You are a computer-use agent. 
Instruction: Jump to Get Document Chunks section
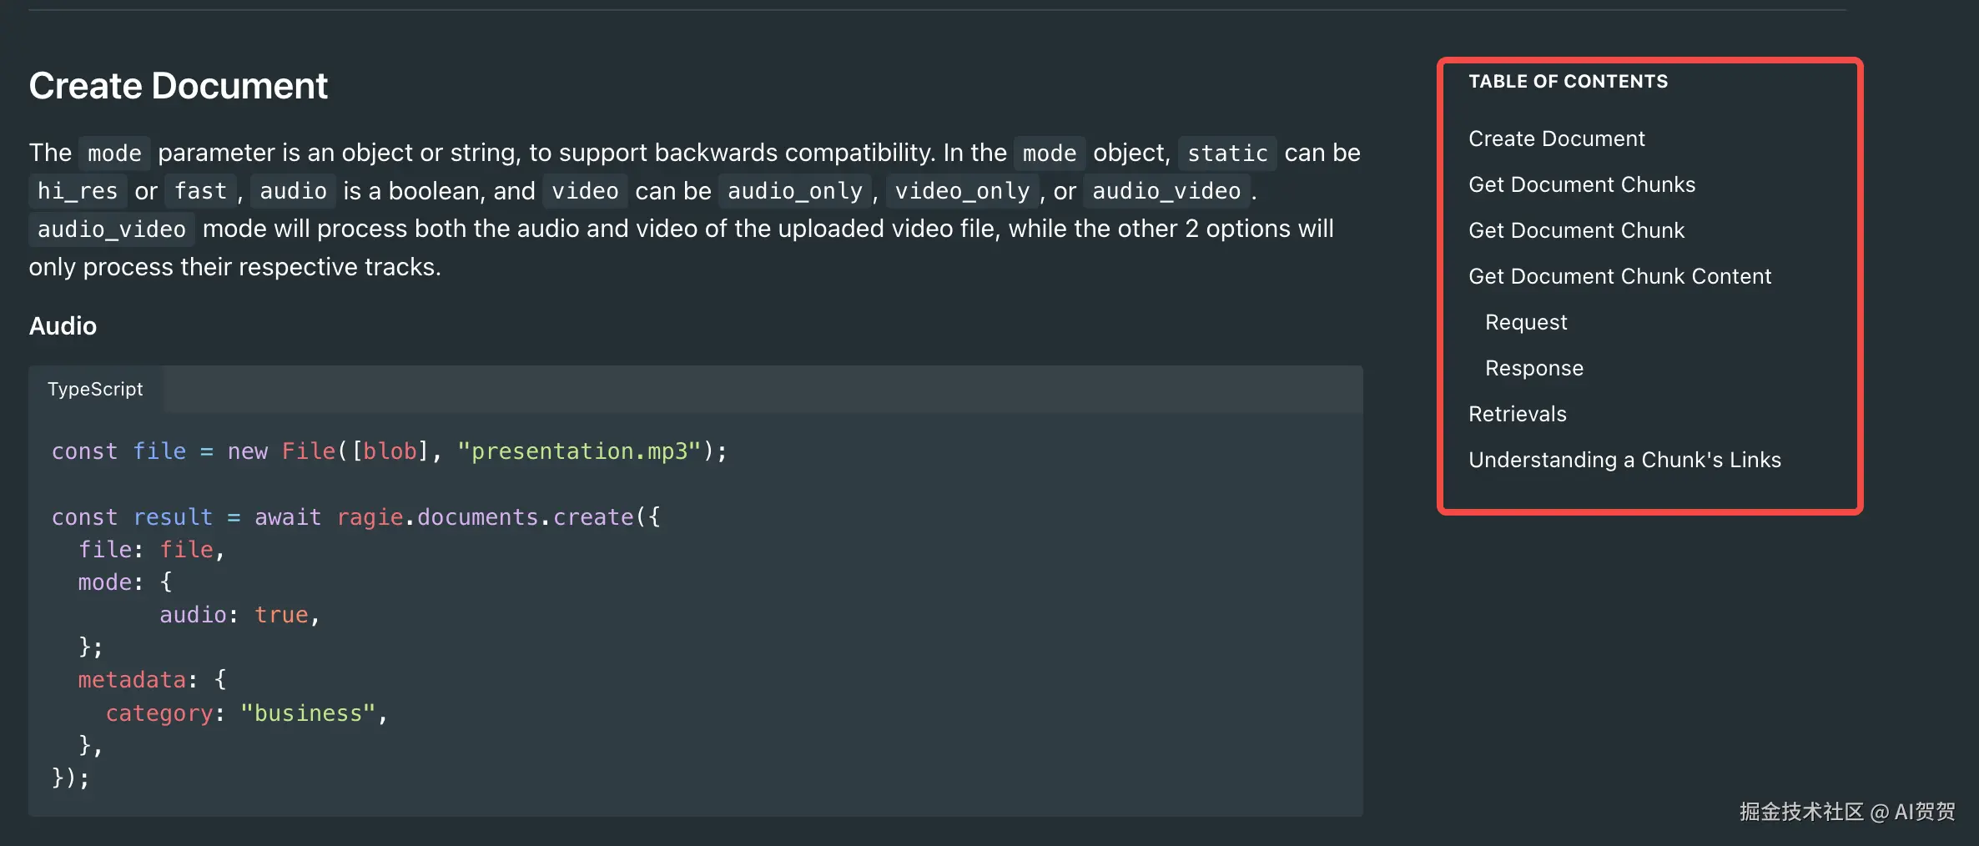[x=1581, y=184]
